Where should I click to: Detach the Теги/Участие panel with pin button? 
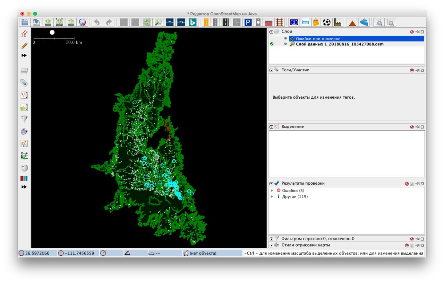[x=417, y=70]
